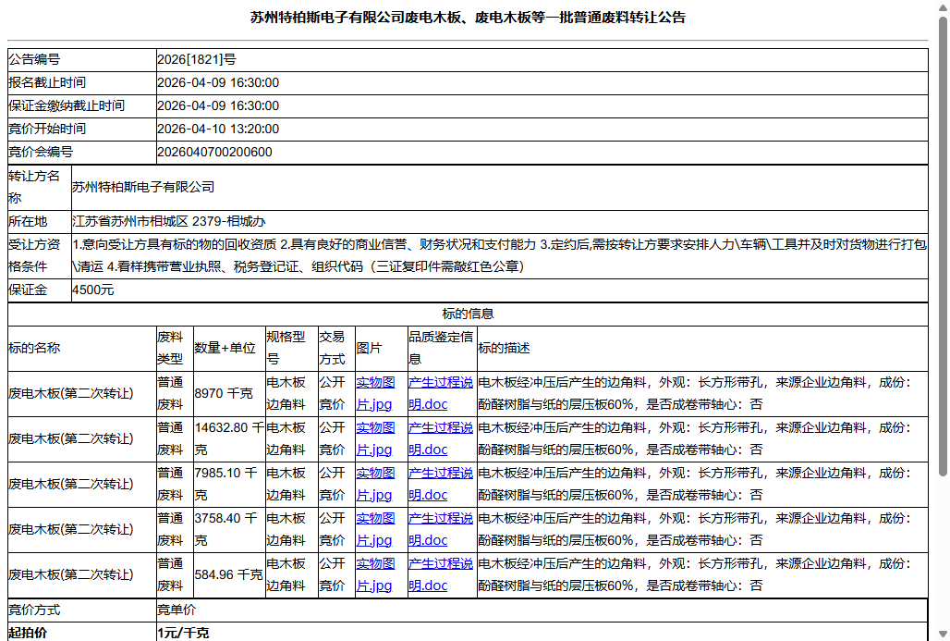Click the 品质鉴定信息 column header

click(x=441, y=348)
